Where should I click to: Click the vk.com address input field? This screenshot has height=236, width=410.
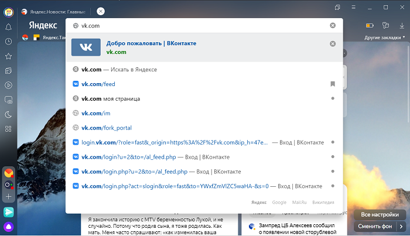199,25
